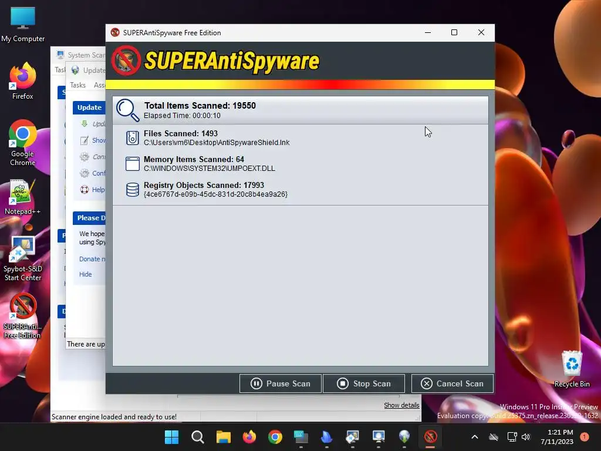Select the Scanner engine loaded status text
The image size is (601, 451).
point(114,417)
